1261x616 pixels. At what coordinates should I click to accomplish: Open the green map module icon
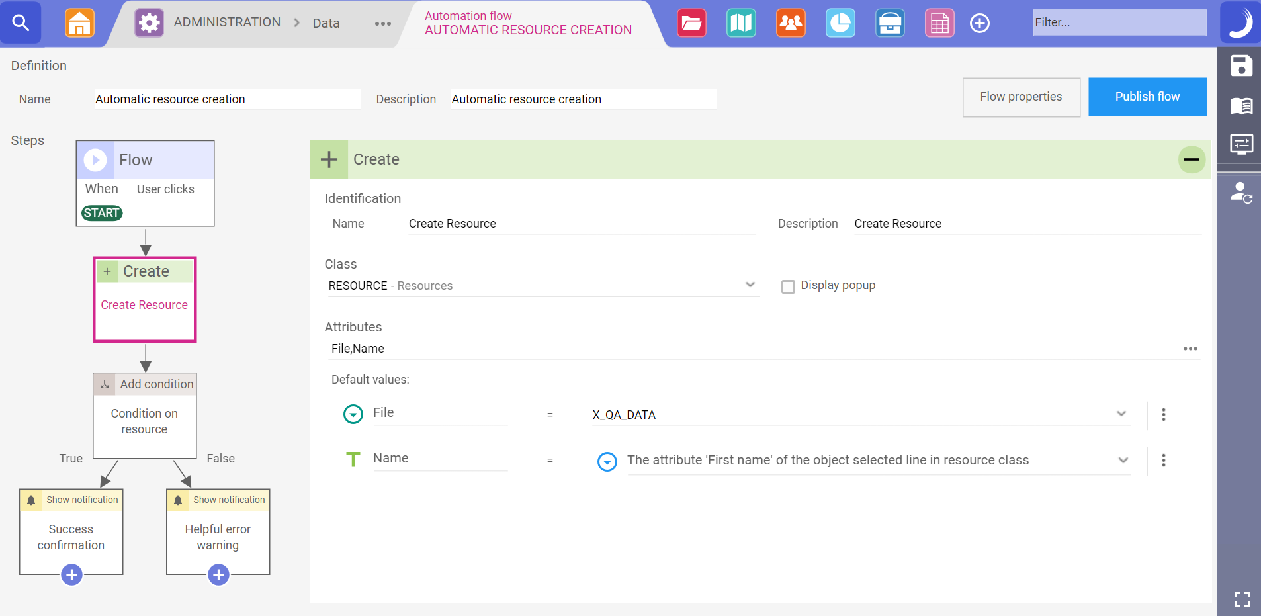pos(741,23)
